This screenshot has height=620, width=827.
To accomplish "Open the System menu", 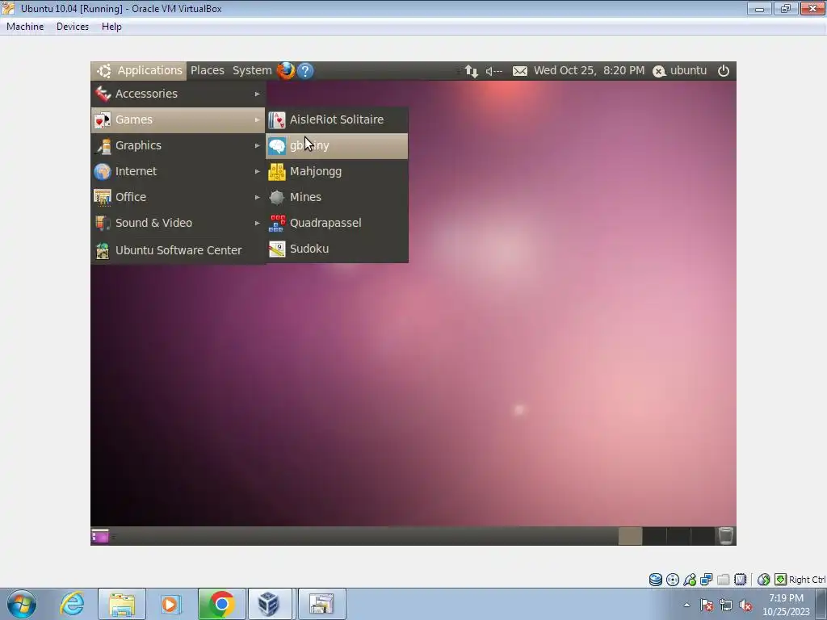I will pos(252,71).
